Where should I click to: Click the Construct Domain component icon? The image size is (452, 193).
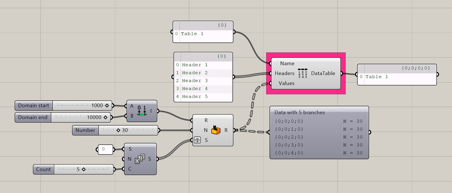pos(142,111)
